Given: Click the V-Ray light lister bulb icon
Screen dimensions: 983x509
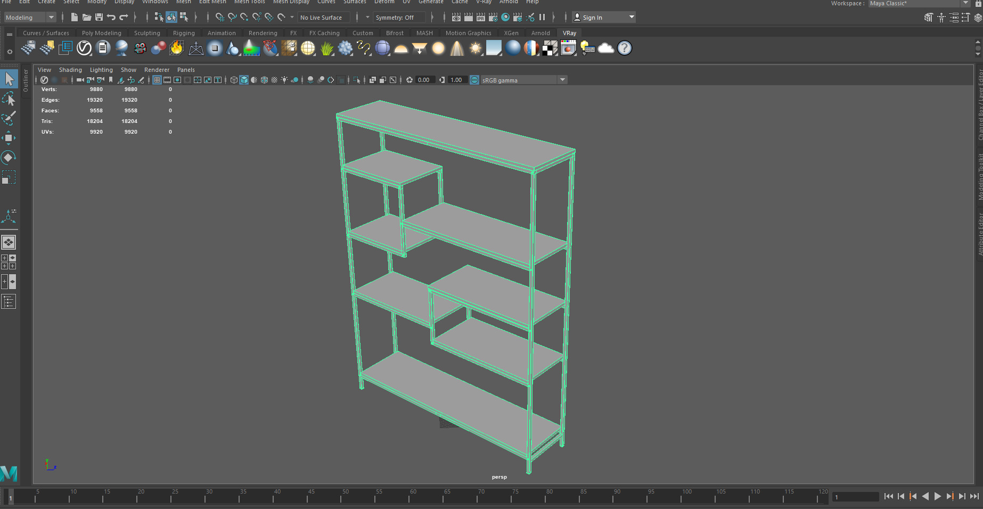Looking at the screenshot, I should coord(587,48).
